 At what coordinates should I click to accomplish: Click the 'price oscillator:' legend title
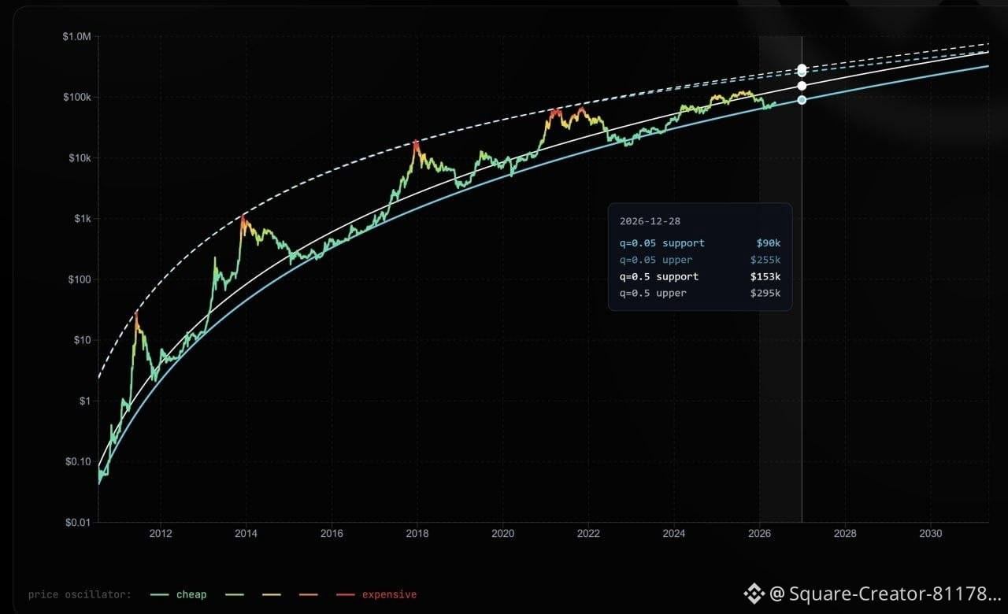pos(80,594)
